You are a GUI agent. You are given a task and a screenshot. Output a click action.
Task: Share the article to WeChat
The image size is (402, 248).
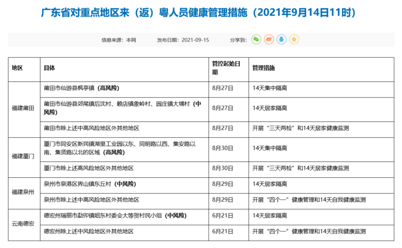(256, 39)
